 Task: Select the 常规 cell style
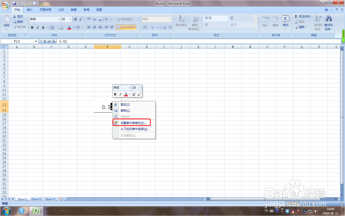point(215,18)
